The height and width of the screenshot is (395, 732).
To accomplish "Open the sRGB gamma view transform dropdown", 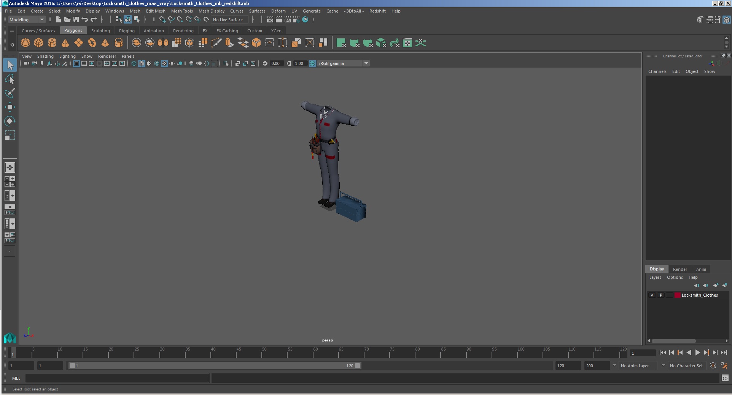I will [343, 63].
